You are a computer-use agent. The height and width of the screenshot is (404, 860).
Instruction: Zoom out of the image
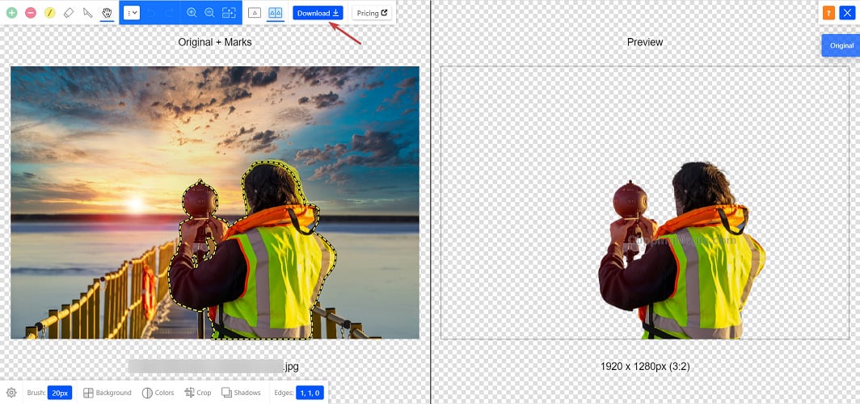click(x=209, y=13)
